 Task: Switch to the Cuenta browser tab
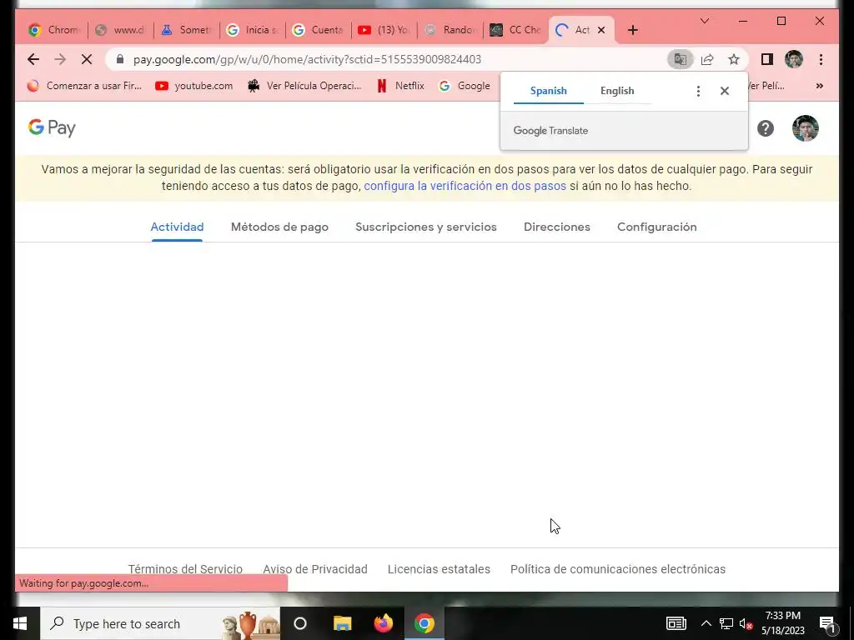[x=319, y=30]
